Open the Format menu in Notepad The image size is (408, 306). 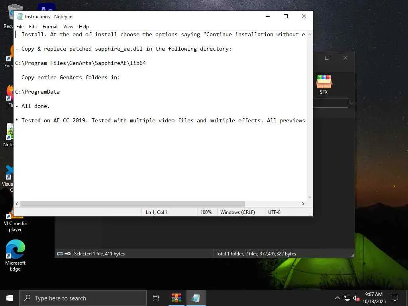point(50,27)
